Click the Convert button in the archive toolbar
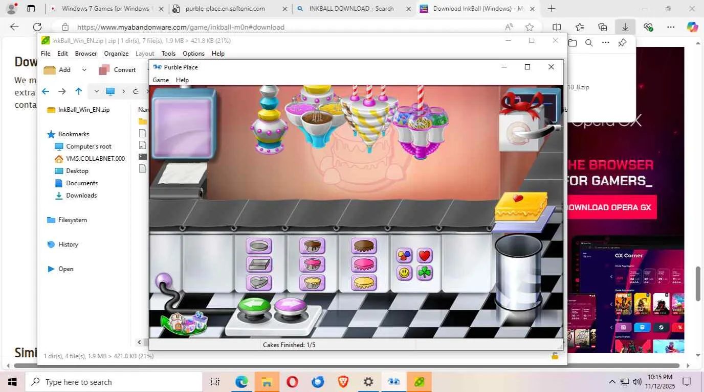The height and width of the screenshot is (392, 704). (x=117, y=70)
